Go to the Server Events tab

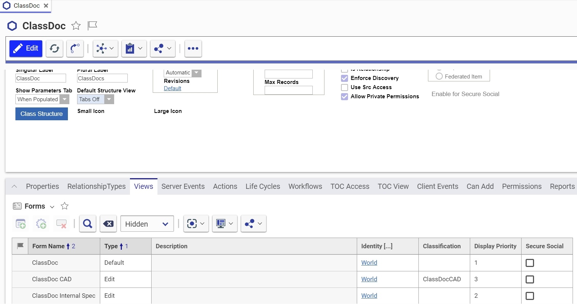coord(183,186)
